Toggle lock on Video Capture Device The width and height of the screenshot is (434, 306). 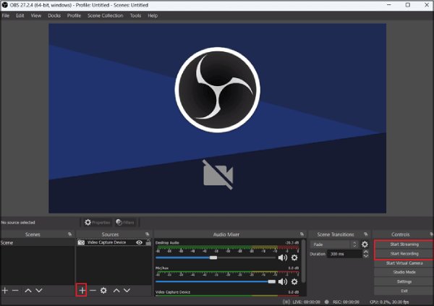point(148,242)
